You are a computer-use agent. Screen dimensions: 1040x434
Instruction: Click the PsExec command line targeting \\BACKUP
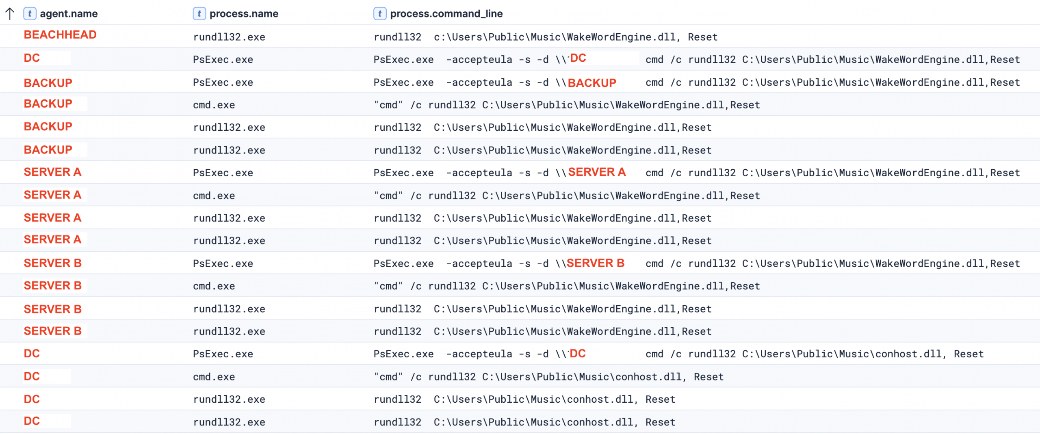[697, 83]
